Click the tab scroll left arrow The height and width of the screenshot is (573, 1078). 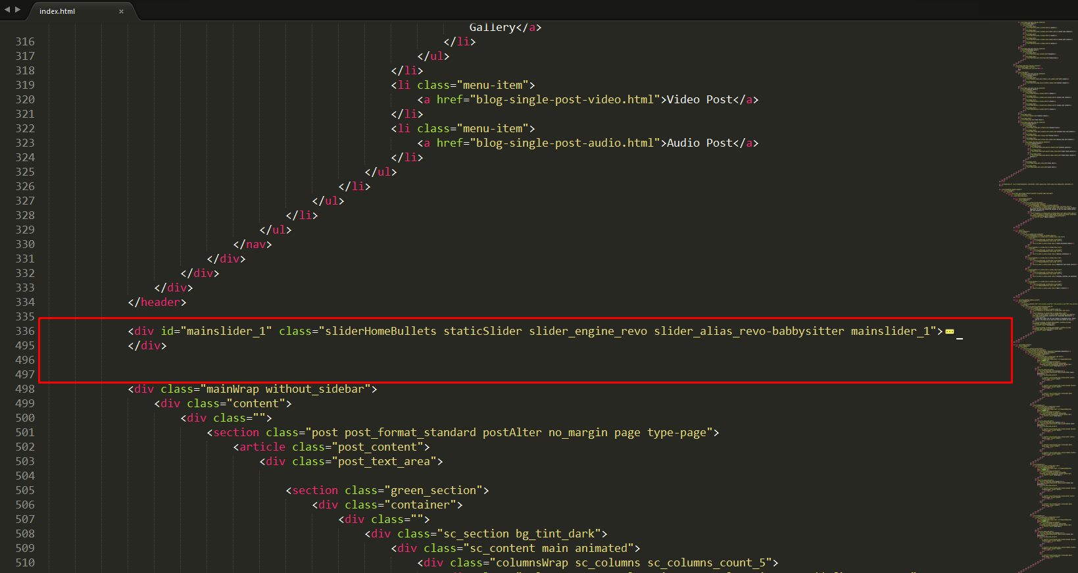click(7, 10)
